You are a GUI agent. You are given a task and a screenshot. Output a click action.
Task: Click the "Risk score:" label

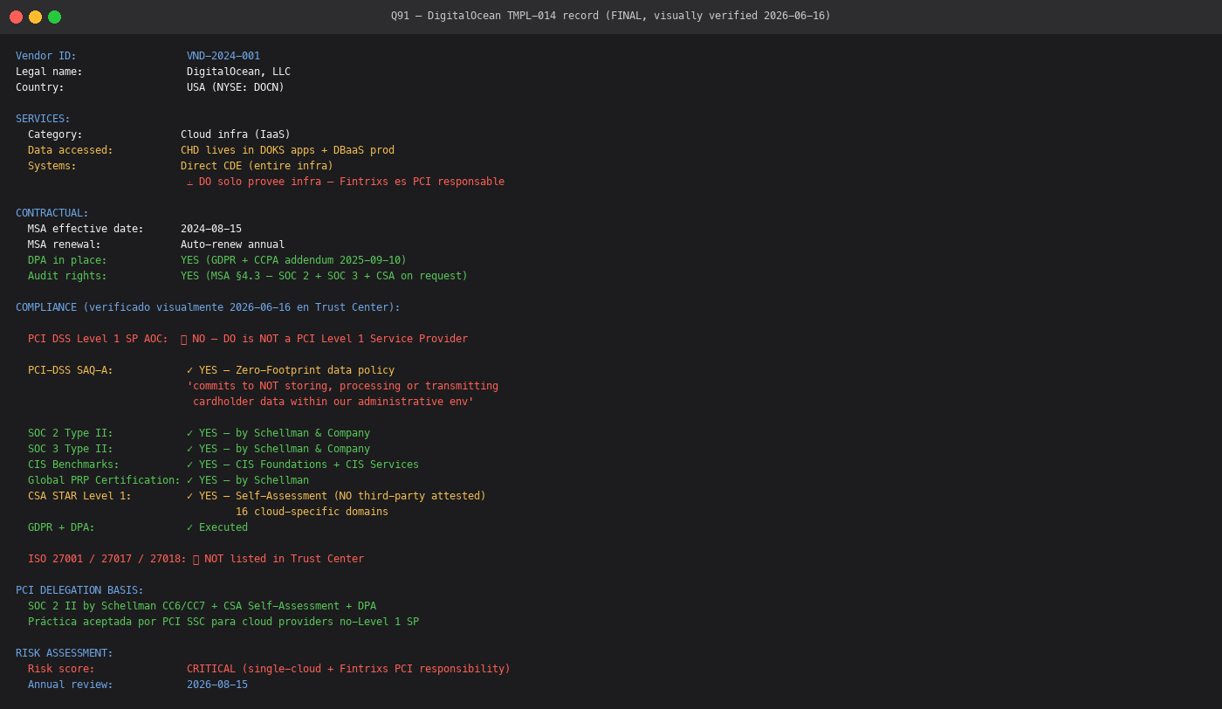[61, 669]
